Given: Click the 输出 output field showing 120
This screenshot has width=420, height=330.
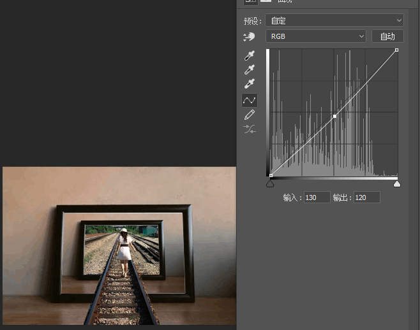Looking at the screenshot, I should click(366, 197).
